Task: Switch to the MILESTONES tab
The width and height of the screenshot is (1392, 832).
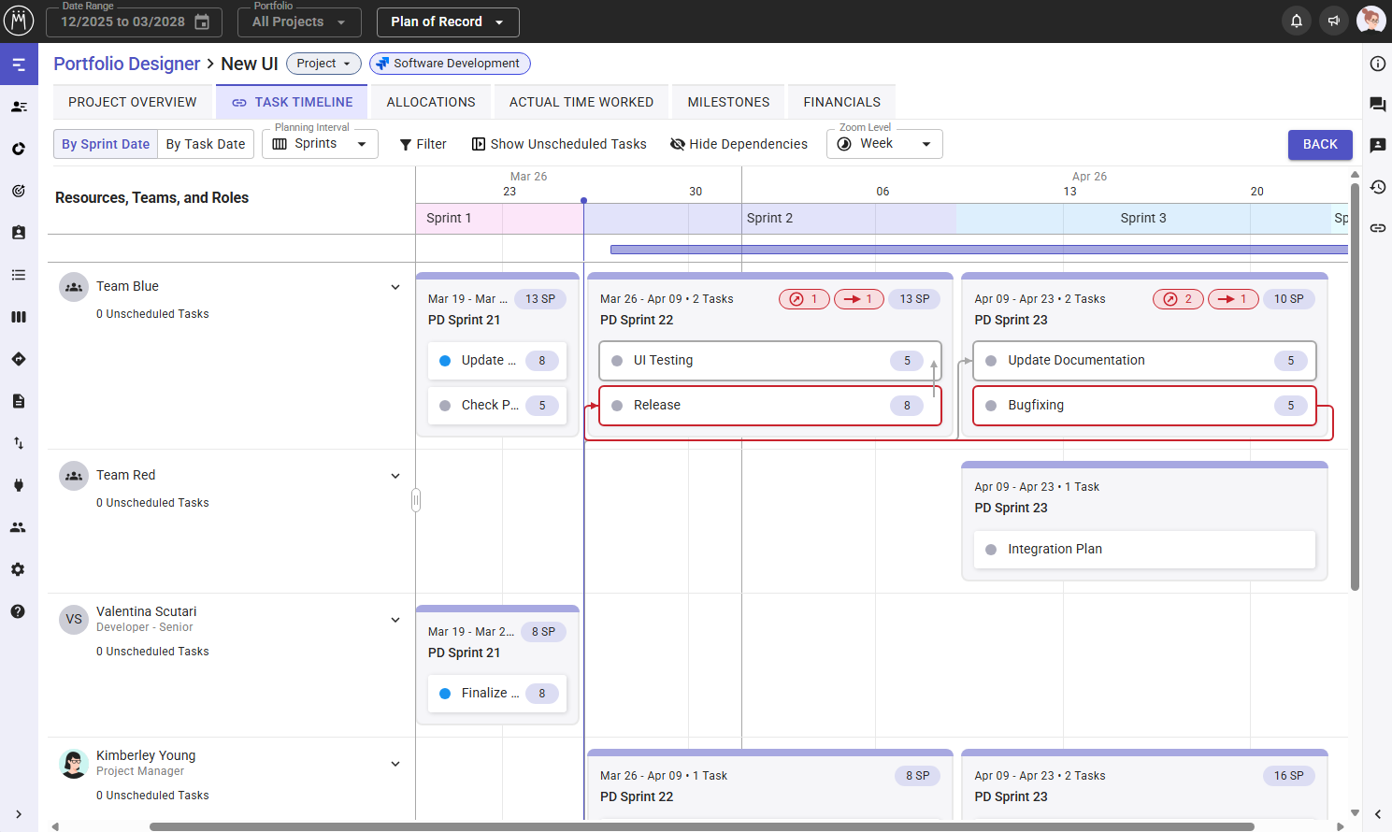Action: coord(728,101)
